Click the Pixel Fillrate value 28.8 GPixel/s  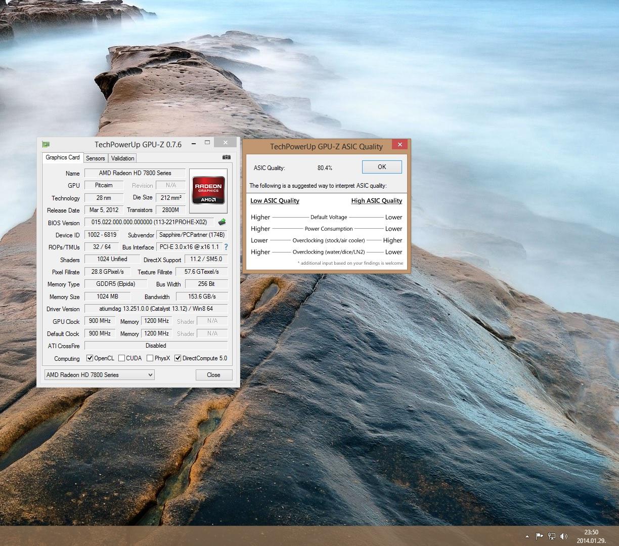(107, 272)
